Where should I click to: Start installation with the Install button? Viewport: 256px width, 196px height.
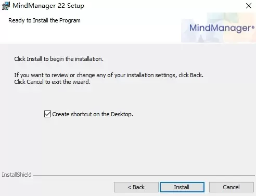182,187
